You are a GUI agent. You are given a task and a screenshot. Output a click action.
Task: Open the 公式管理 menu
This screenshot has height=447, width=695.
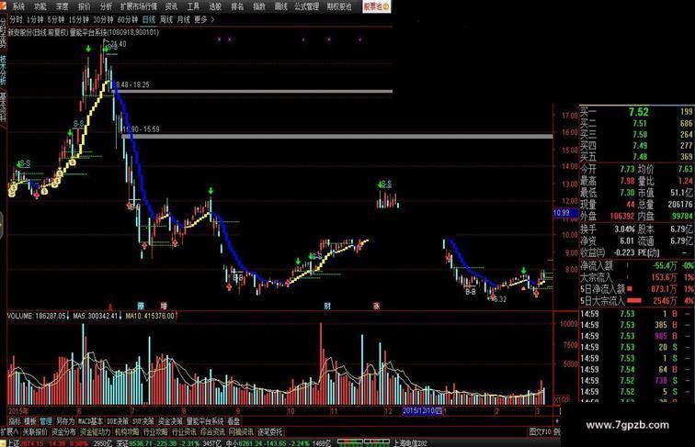point(307,6)
